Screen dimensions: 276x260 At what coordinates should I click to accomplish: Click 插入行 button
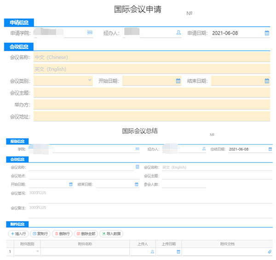tap(18, 234)
